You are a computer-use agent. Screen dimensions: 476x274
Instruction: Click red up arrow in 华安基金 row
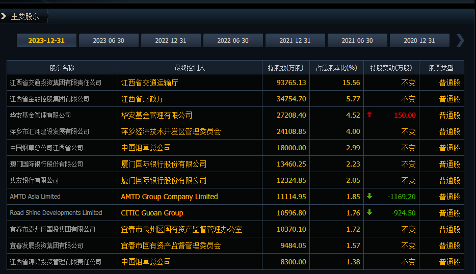point(369,115)
